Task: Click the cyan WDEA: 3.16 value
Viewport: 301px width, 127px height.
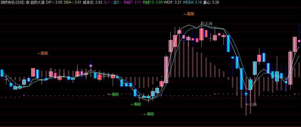Action: click(x=192, y=3)
